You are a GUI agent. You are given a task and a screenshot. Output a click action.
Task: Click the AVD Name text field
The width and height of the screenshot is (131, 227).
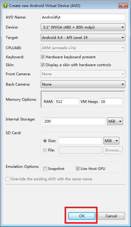[83, 17]
